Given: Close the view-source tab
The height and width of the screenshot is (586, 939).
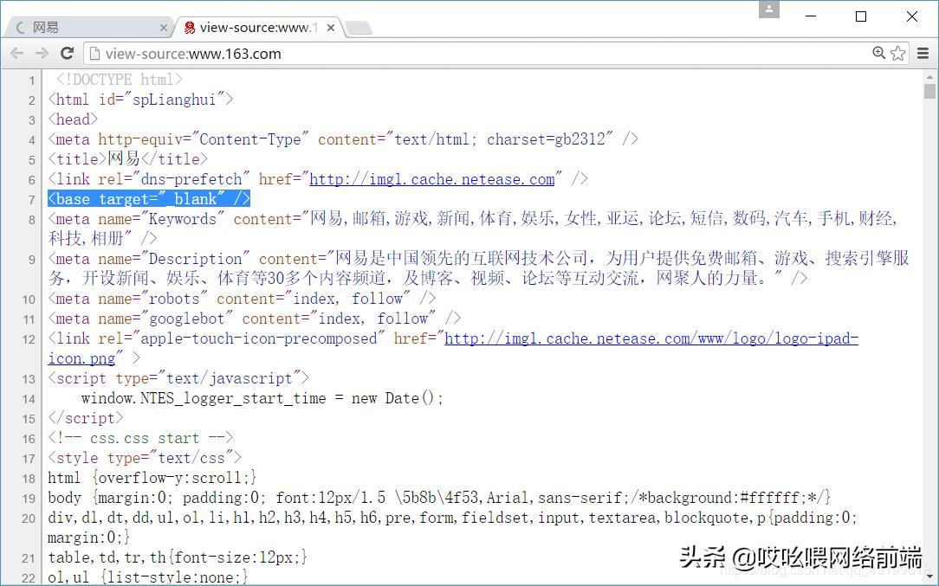Looking at the screenshot, I should (330, 27).
